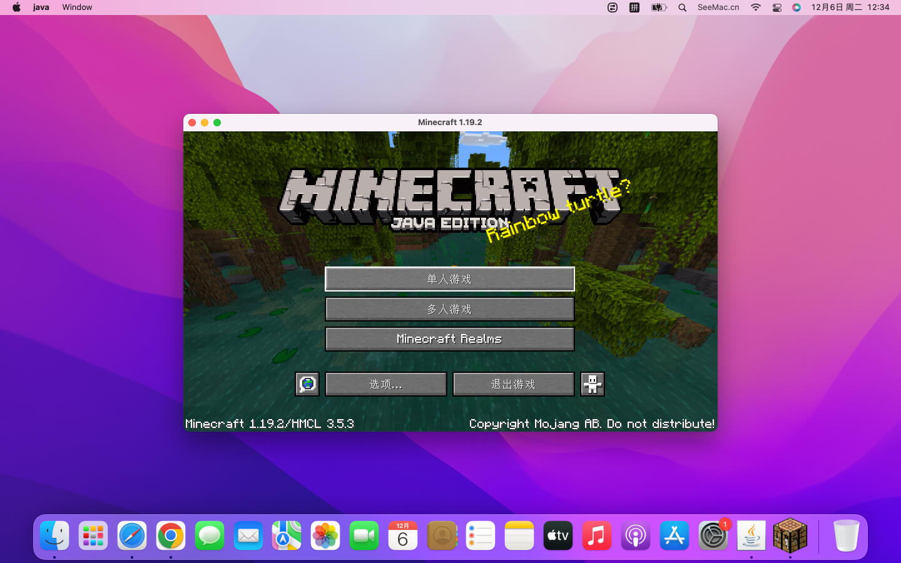Click the screen recording status icon in menu bar
Screen dimensions: 901x563
coord(613,8)
